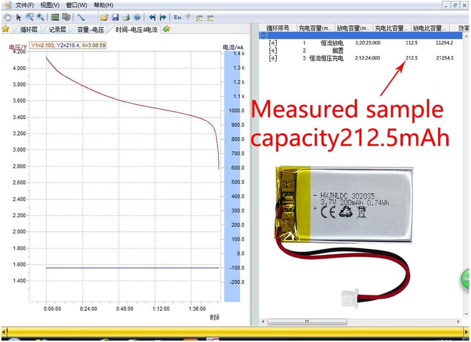The width and height of the screenshot is (471, 342).
Task: Save data with floppy disk icon
Action: point(115,17)
